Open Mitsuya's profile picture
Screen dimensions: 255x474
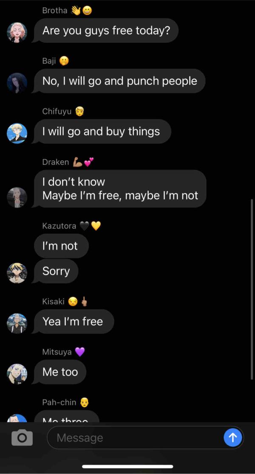coord(17,374)
